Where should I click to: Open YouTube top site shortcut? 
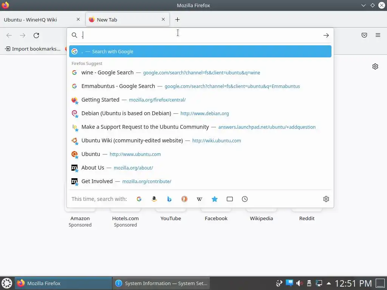(171, 218)
